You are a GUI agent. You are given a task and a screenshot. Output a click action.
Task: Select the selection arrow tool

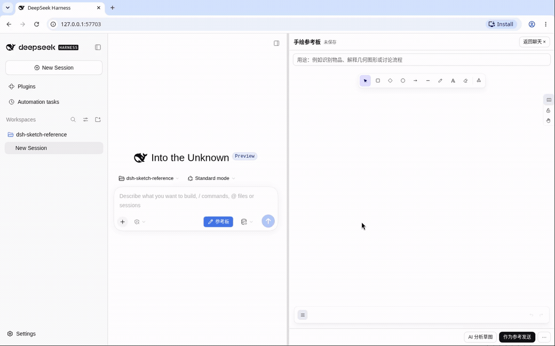[365, 80]
